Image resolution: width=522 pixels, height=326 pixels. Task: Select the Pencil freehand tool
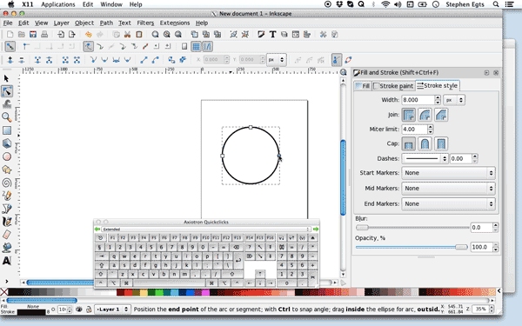pyautogui.click(x=7, y=196)
